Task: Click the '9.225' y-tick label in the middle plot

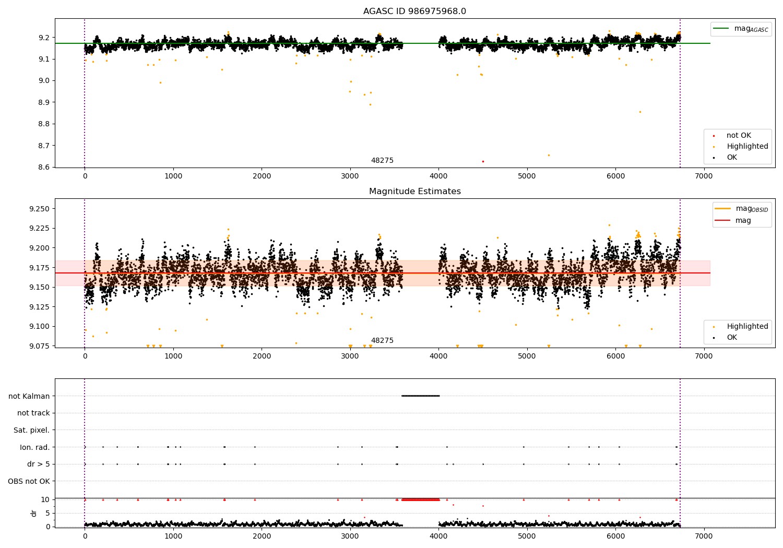Action: tap(40, 229)
